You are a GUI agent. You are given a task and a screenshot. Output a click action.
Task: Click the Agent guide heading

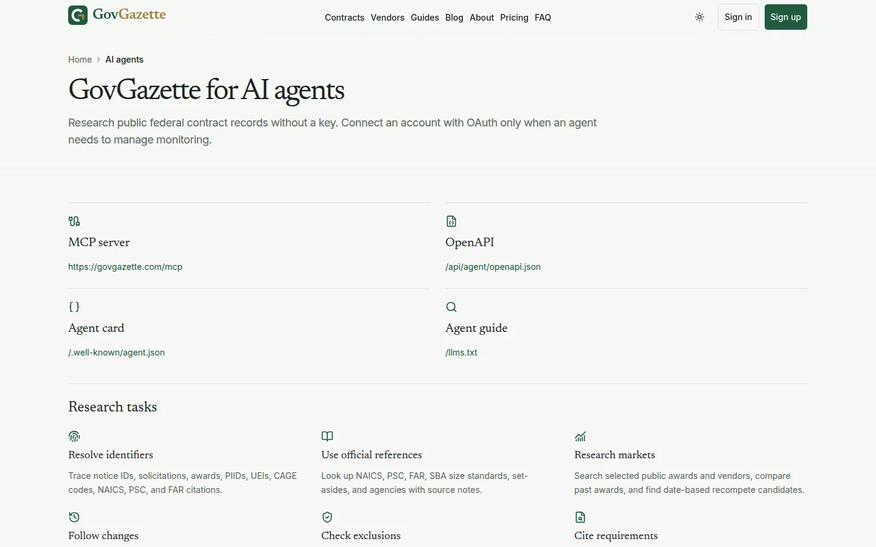click(x=476, y=328)
